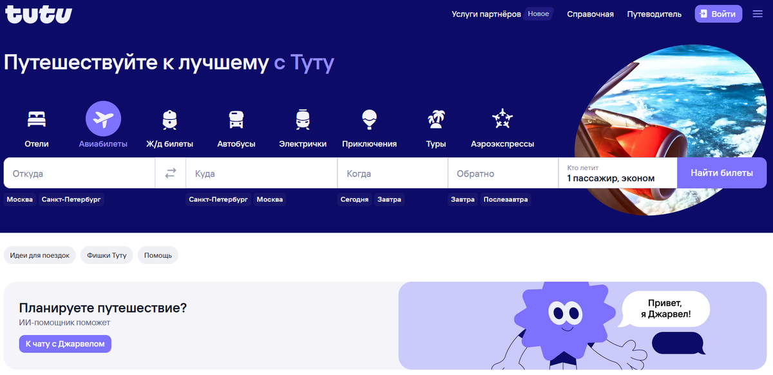The height and width of the screenshot is (375, 773).
Task: Swap departure and destination cities
Action: point(171,173)
